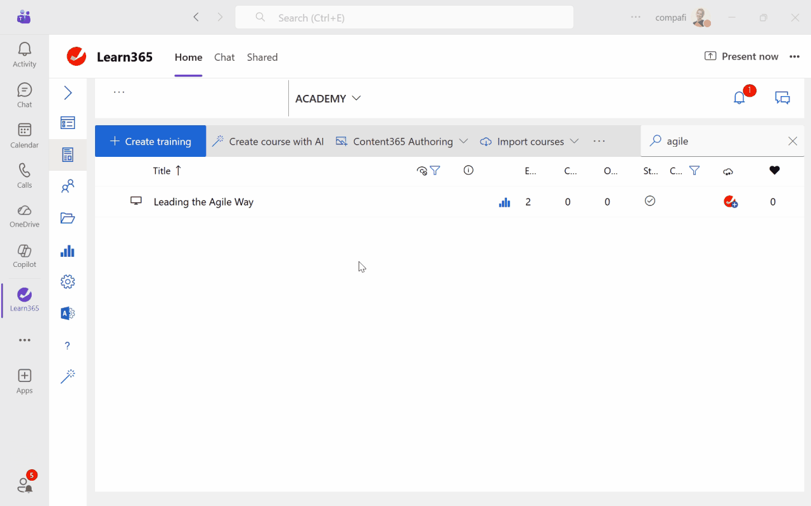Open the Shared tab
The height and width of the screenshot is (506, 811).
coord(262,57)
